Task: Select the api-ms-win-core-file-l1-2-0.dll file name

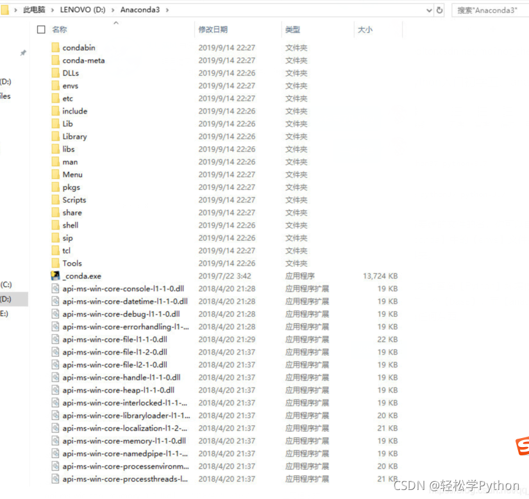Action: pyautogui.click(x=115, y=352)
